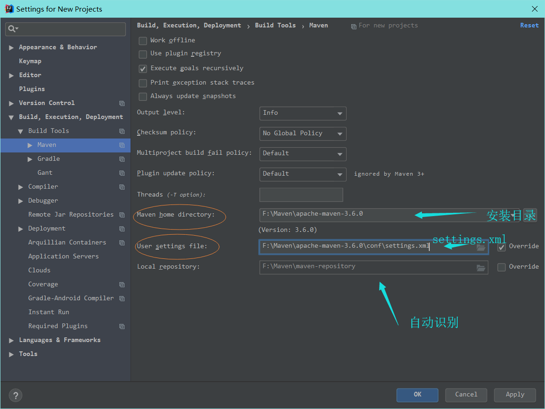545x409 pixels.
Task: Collapse Build, Execution, Deployment node
Action: point(11,117)
